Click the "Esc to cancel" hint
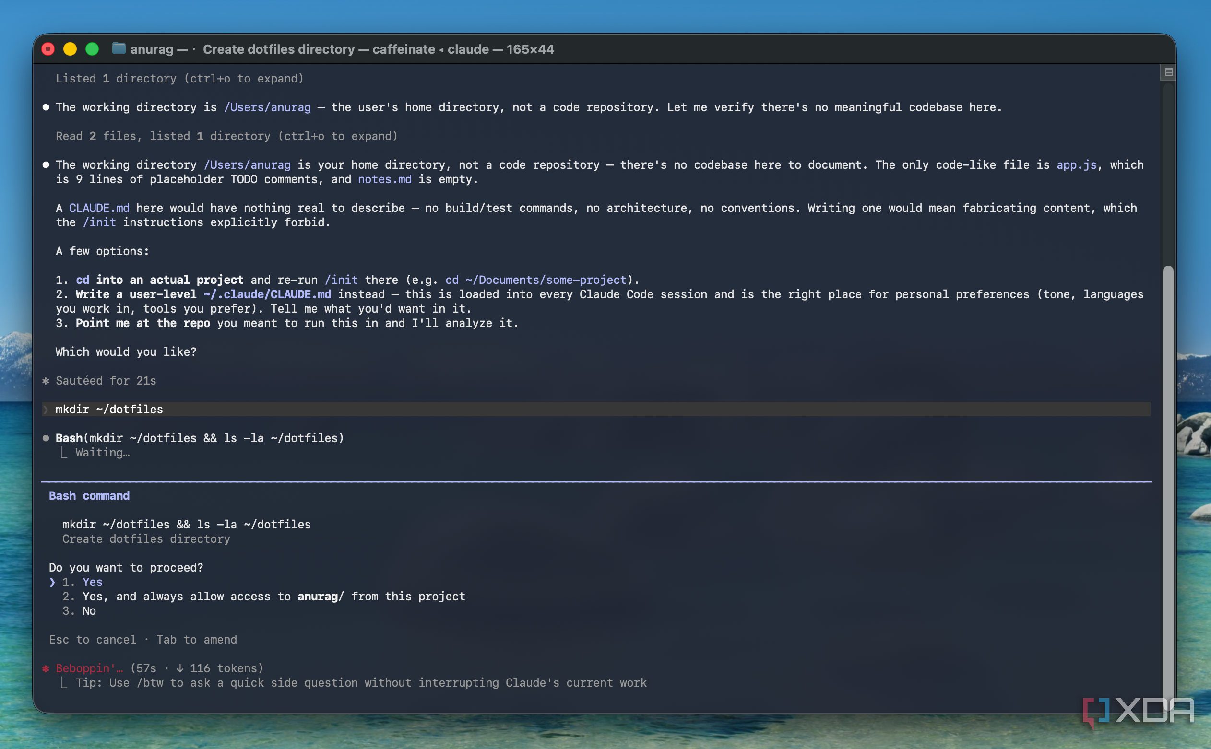 pos(92,640)
